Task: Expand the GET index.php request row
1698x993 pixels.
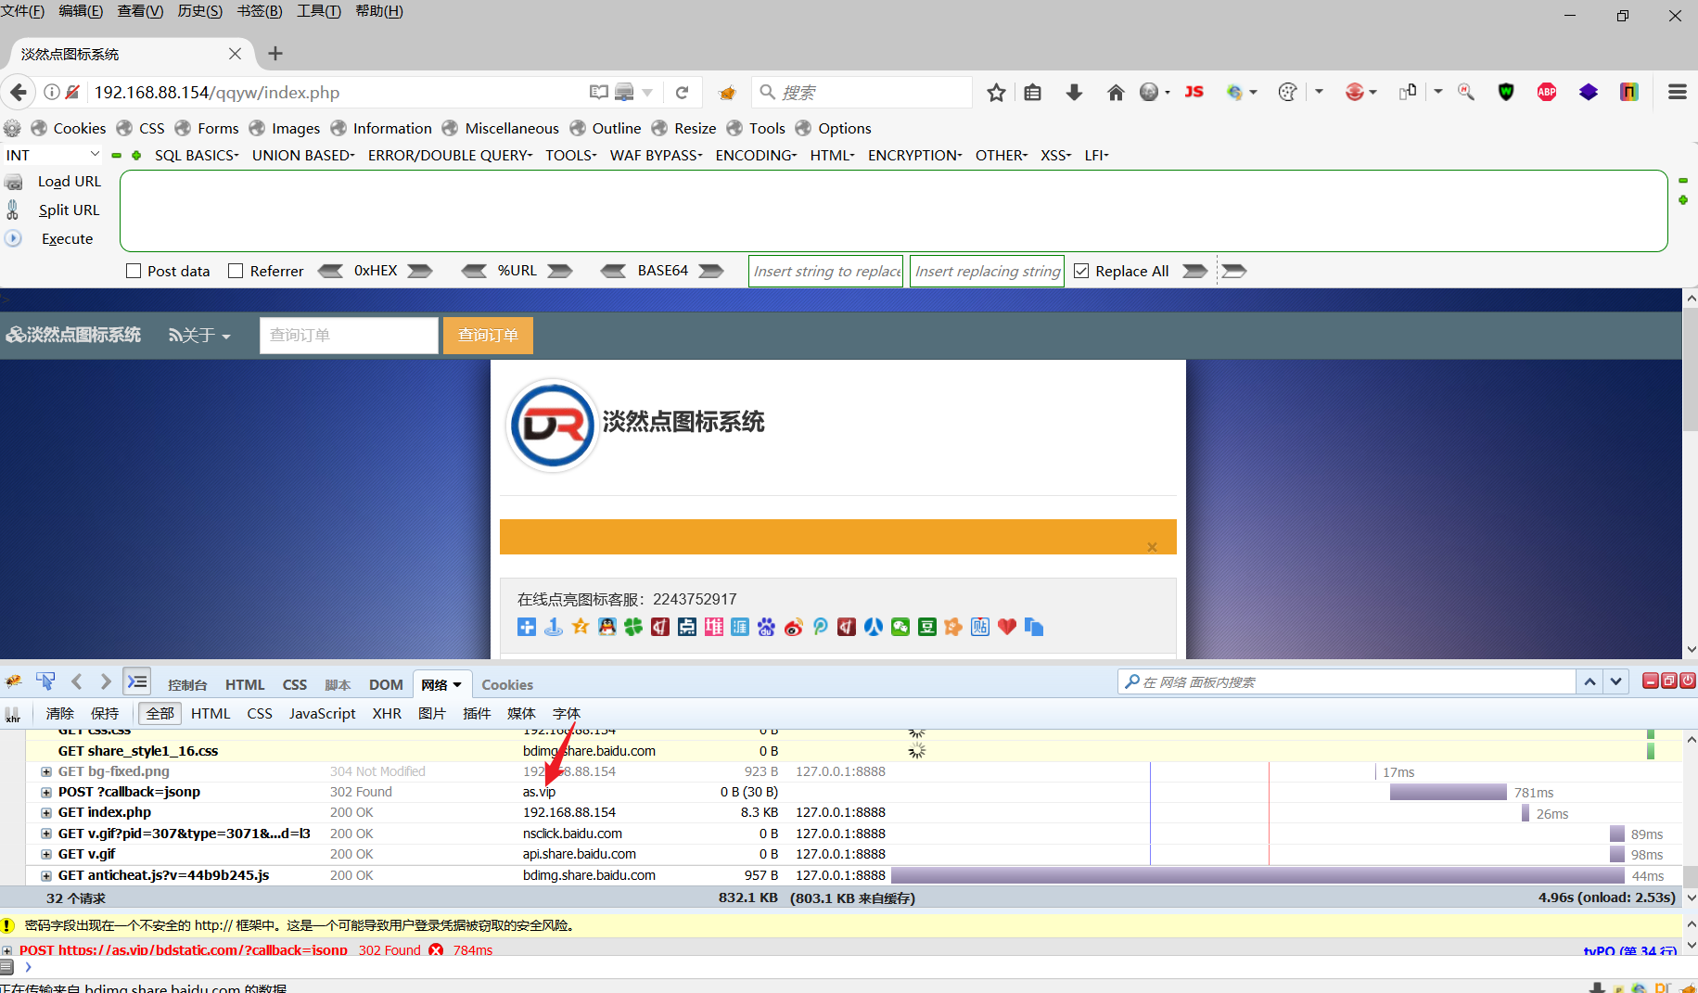Action: (x=45, y=812)
